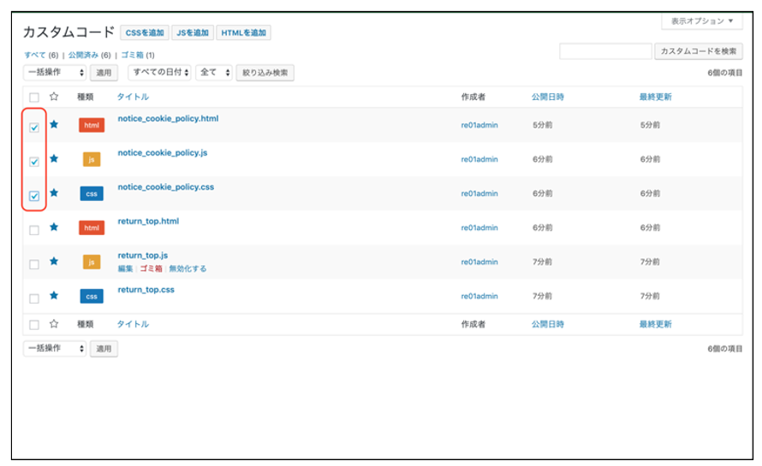Click css badge of return_top.css
This screenshot has width=762, height=466.
point(92,296)
